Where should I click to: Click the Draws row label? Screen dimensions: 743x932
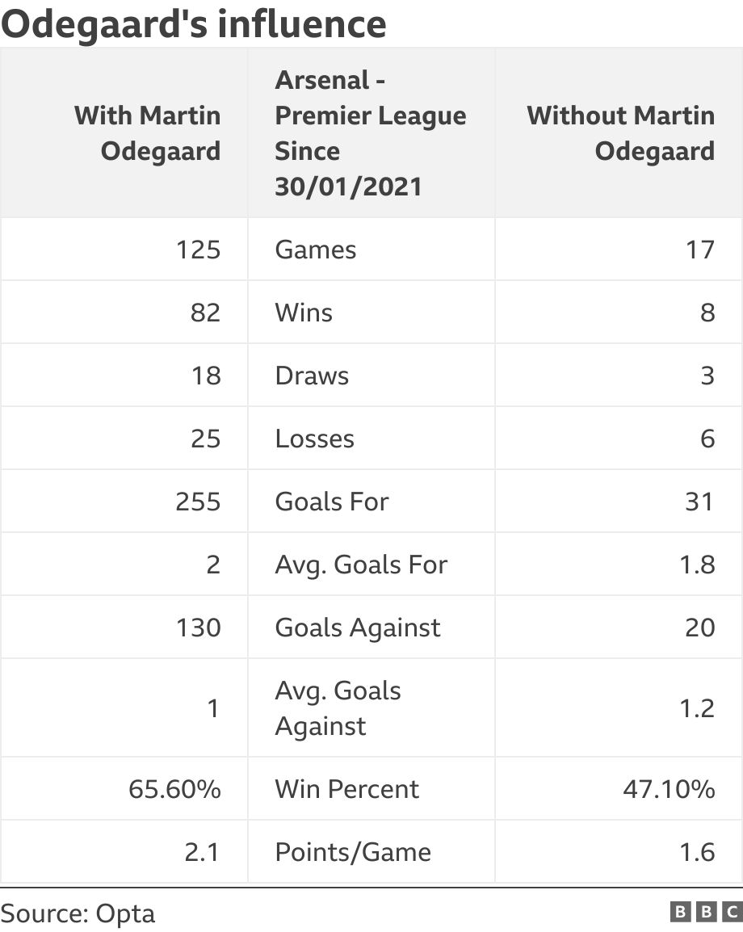click(x=312, y=376)
